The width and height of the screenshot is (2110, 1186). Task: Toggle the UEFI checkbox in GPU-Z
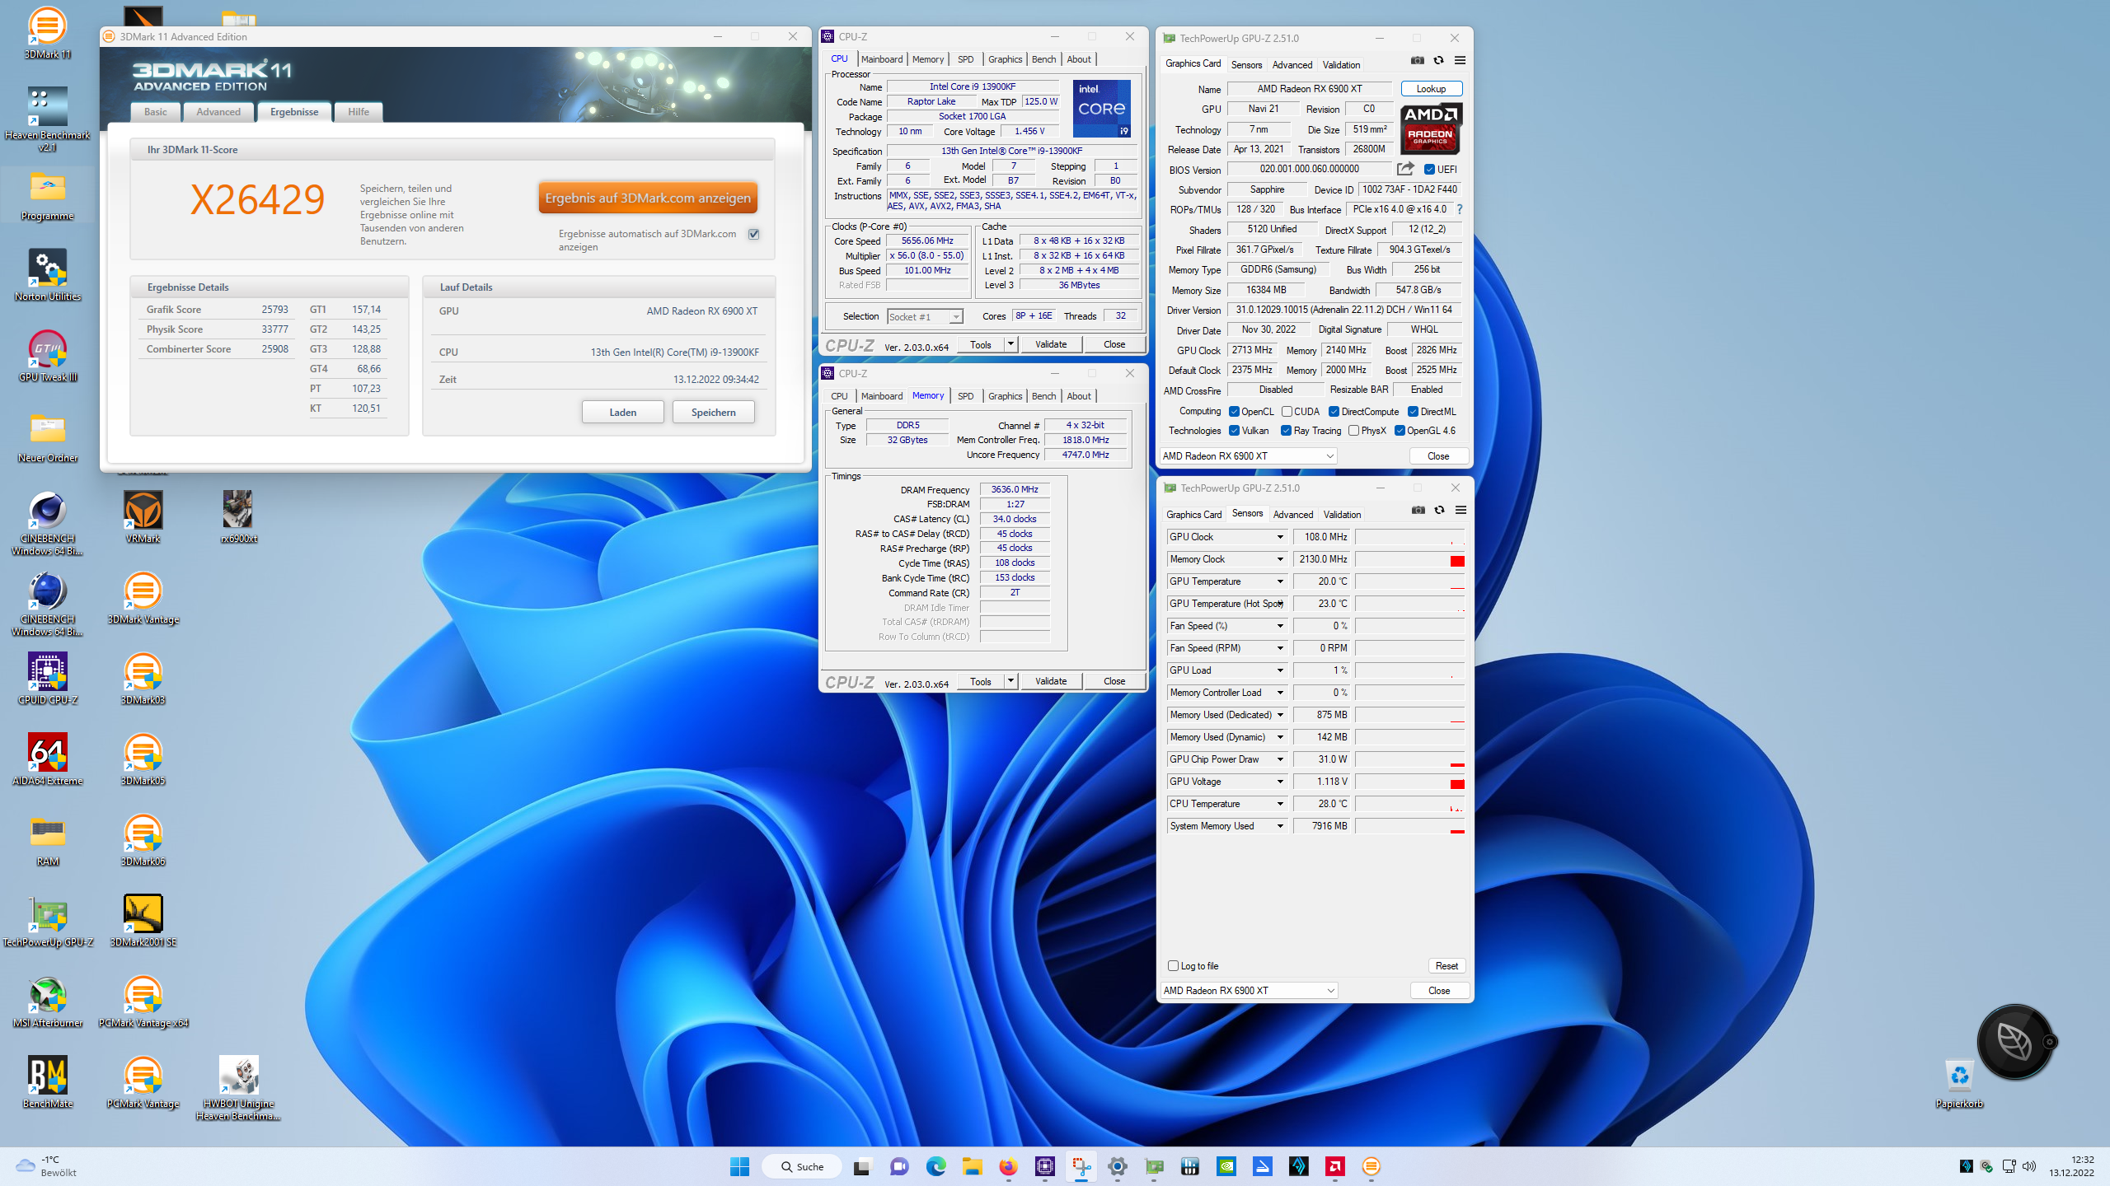(x=1429, y=170)
